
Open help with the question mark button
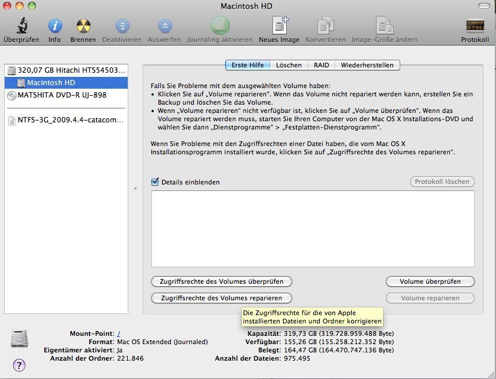coord(19,365)
